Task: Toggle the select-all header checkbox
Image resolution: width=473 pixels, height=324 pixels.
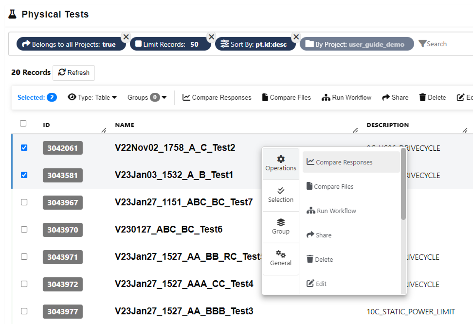Action: point(23,123)
